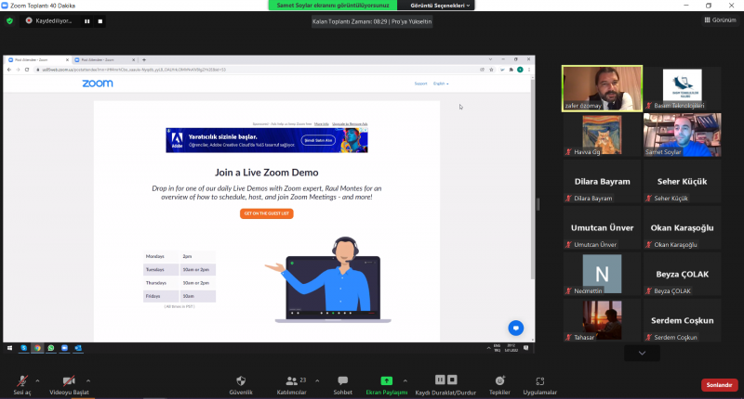744x399 pixels.
Task: Open Görüntü Seçenekleri dropdown
Action: pyautogui.click(x=440, y=6)
